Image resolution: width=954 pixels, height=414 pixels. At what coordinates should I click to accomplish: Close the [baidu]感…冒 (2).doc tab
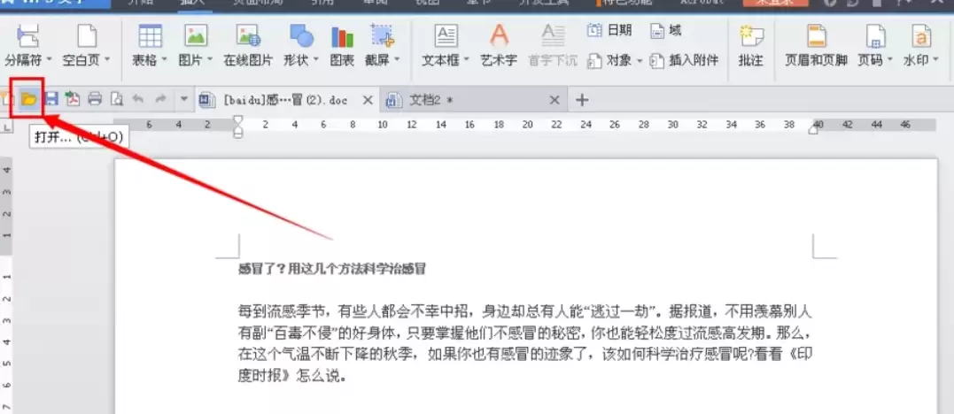(368, 100)
